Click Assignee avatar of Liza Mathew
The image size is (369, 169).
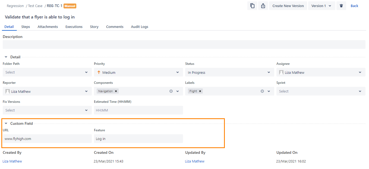[x=281, y=72]
